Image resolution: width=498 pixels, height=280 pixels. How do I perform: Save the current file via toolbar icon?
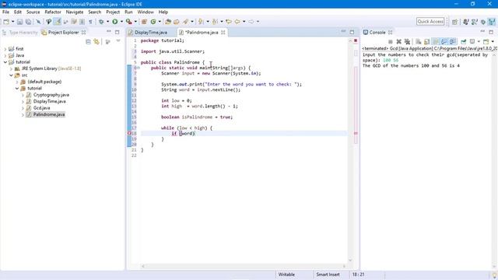[x=19, y=22]
